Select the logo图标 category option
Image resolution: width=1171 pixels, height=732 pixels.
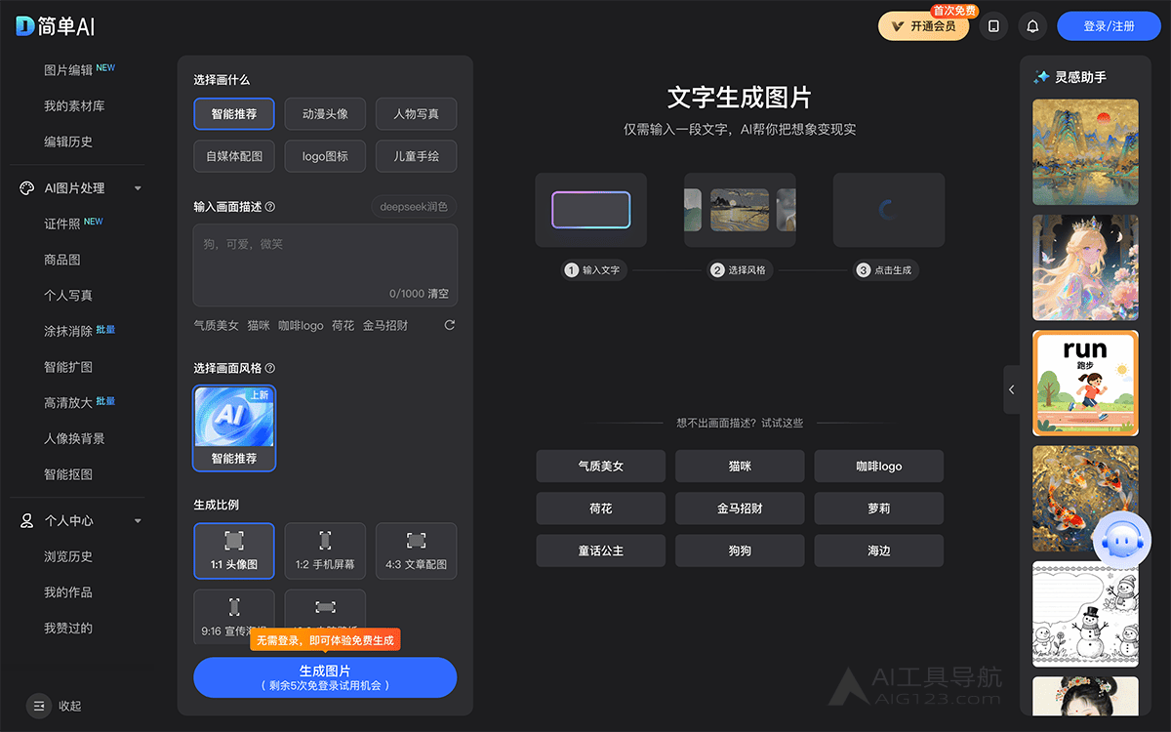click(x=325, y=156)
